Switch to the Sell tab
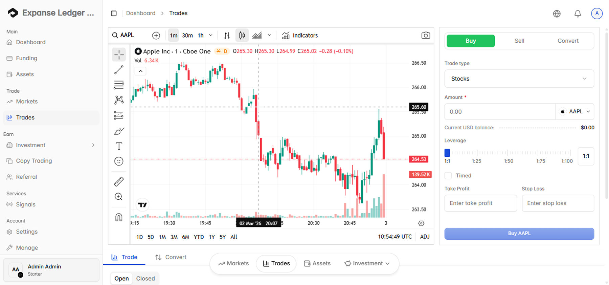609x285 pixels. coord(519,41)
